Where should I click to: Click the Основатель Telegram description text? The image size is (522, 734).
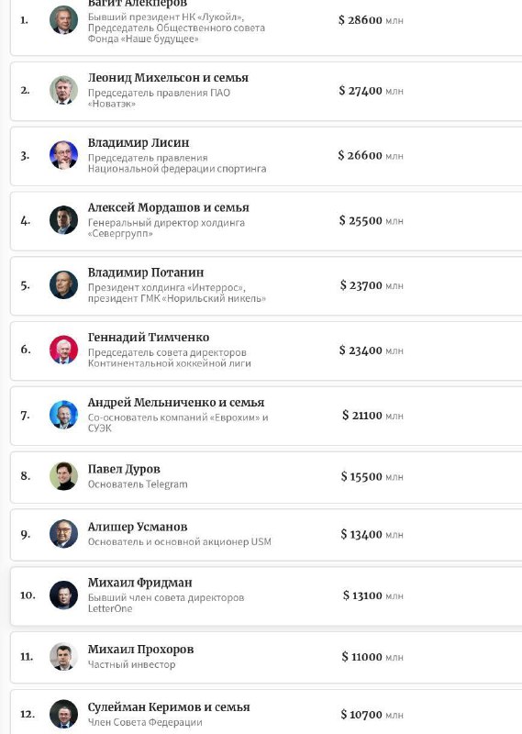138,484
